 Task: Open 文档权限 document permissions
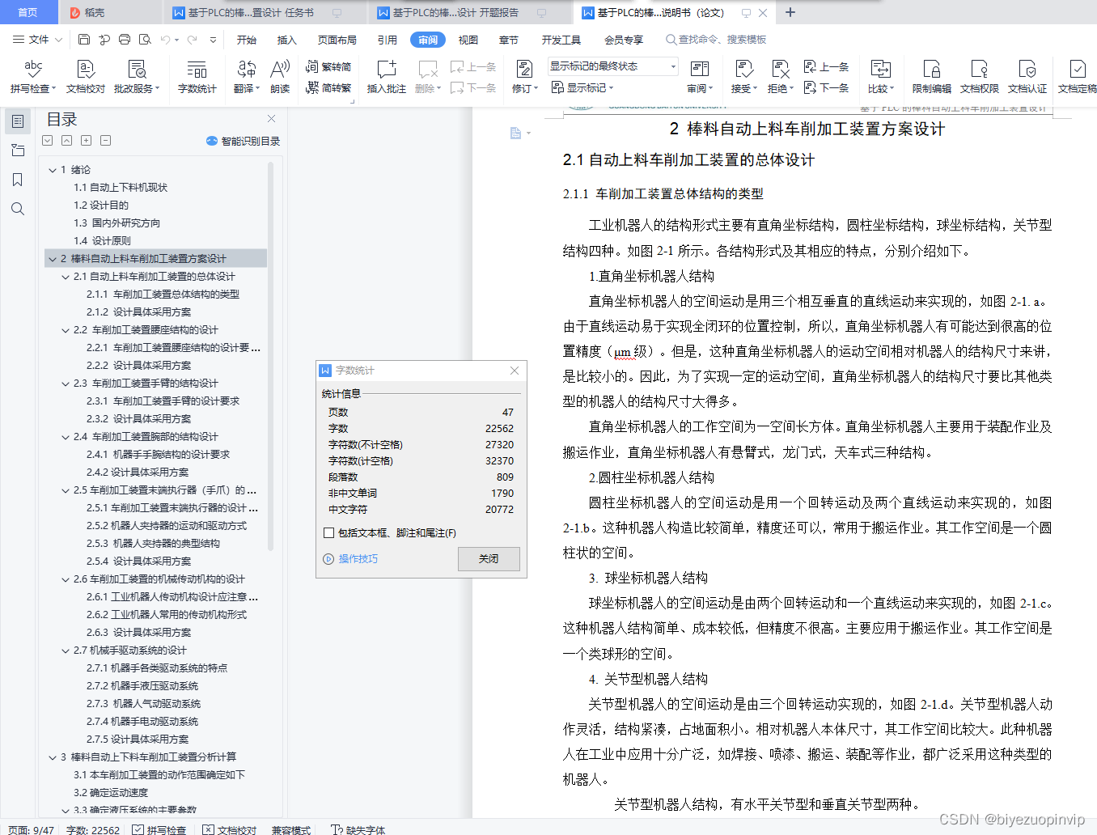[979, 77]
